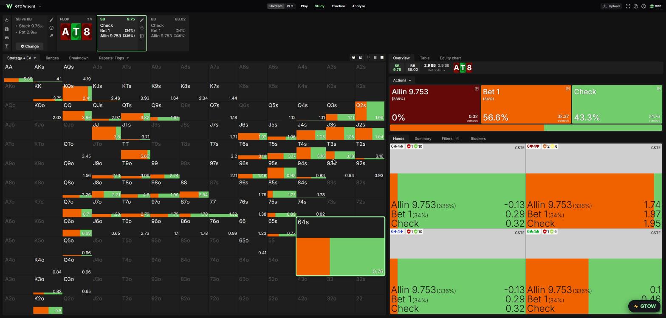Toggle the nine-cell grid view icon
Viewport: 666px width, 318px height.
pyautogui.click(x=375, y=57)
